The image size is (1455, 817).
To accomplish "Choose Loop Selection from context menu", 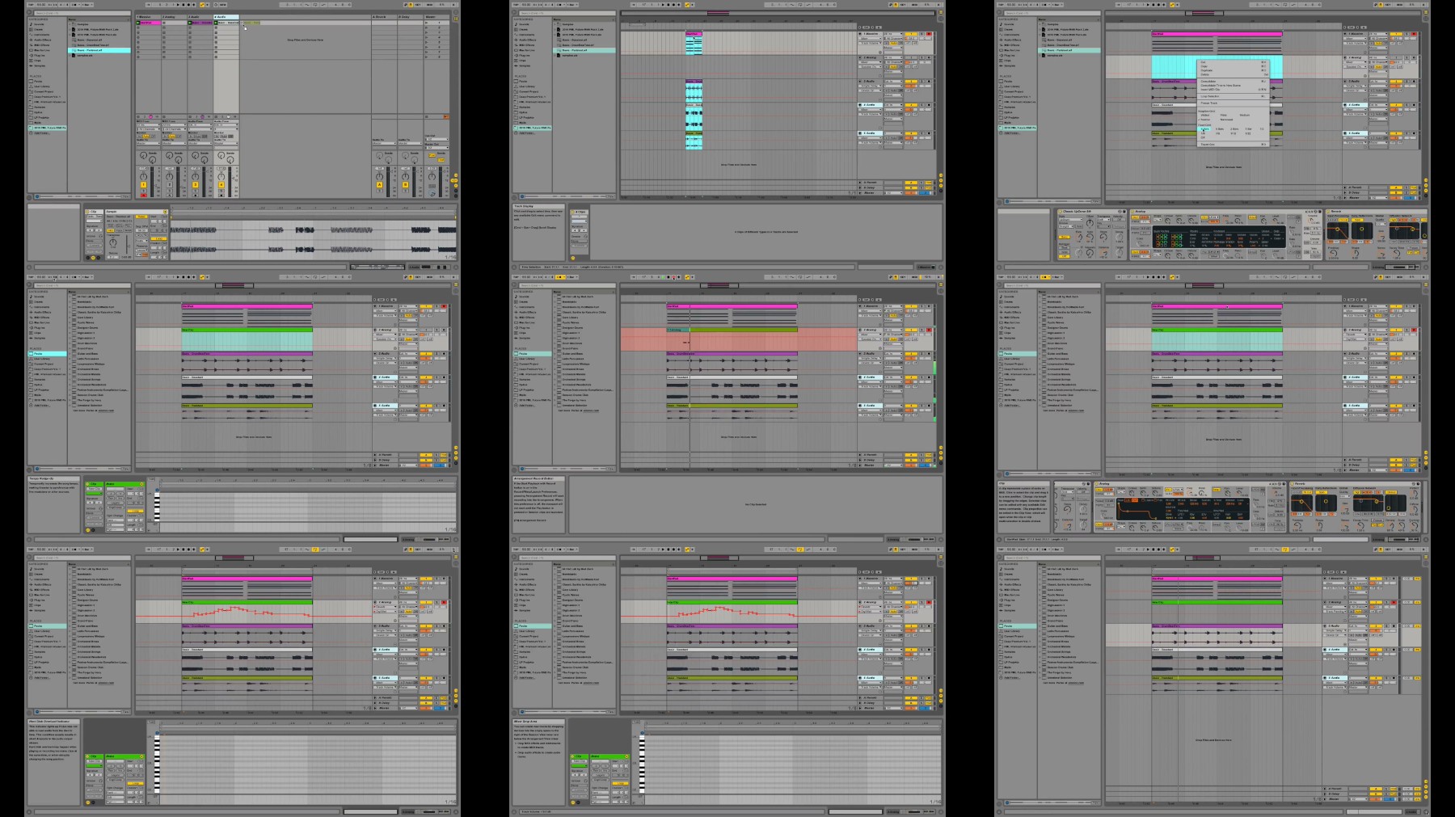I will 1233,96.
